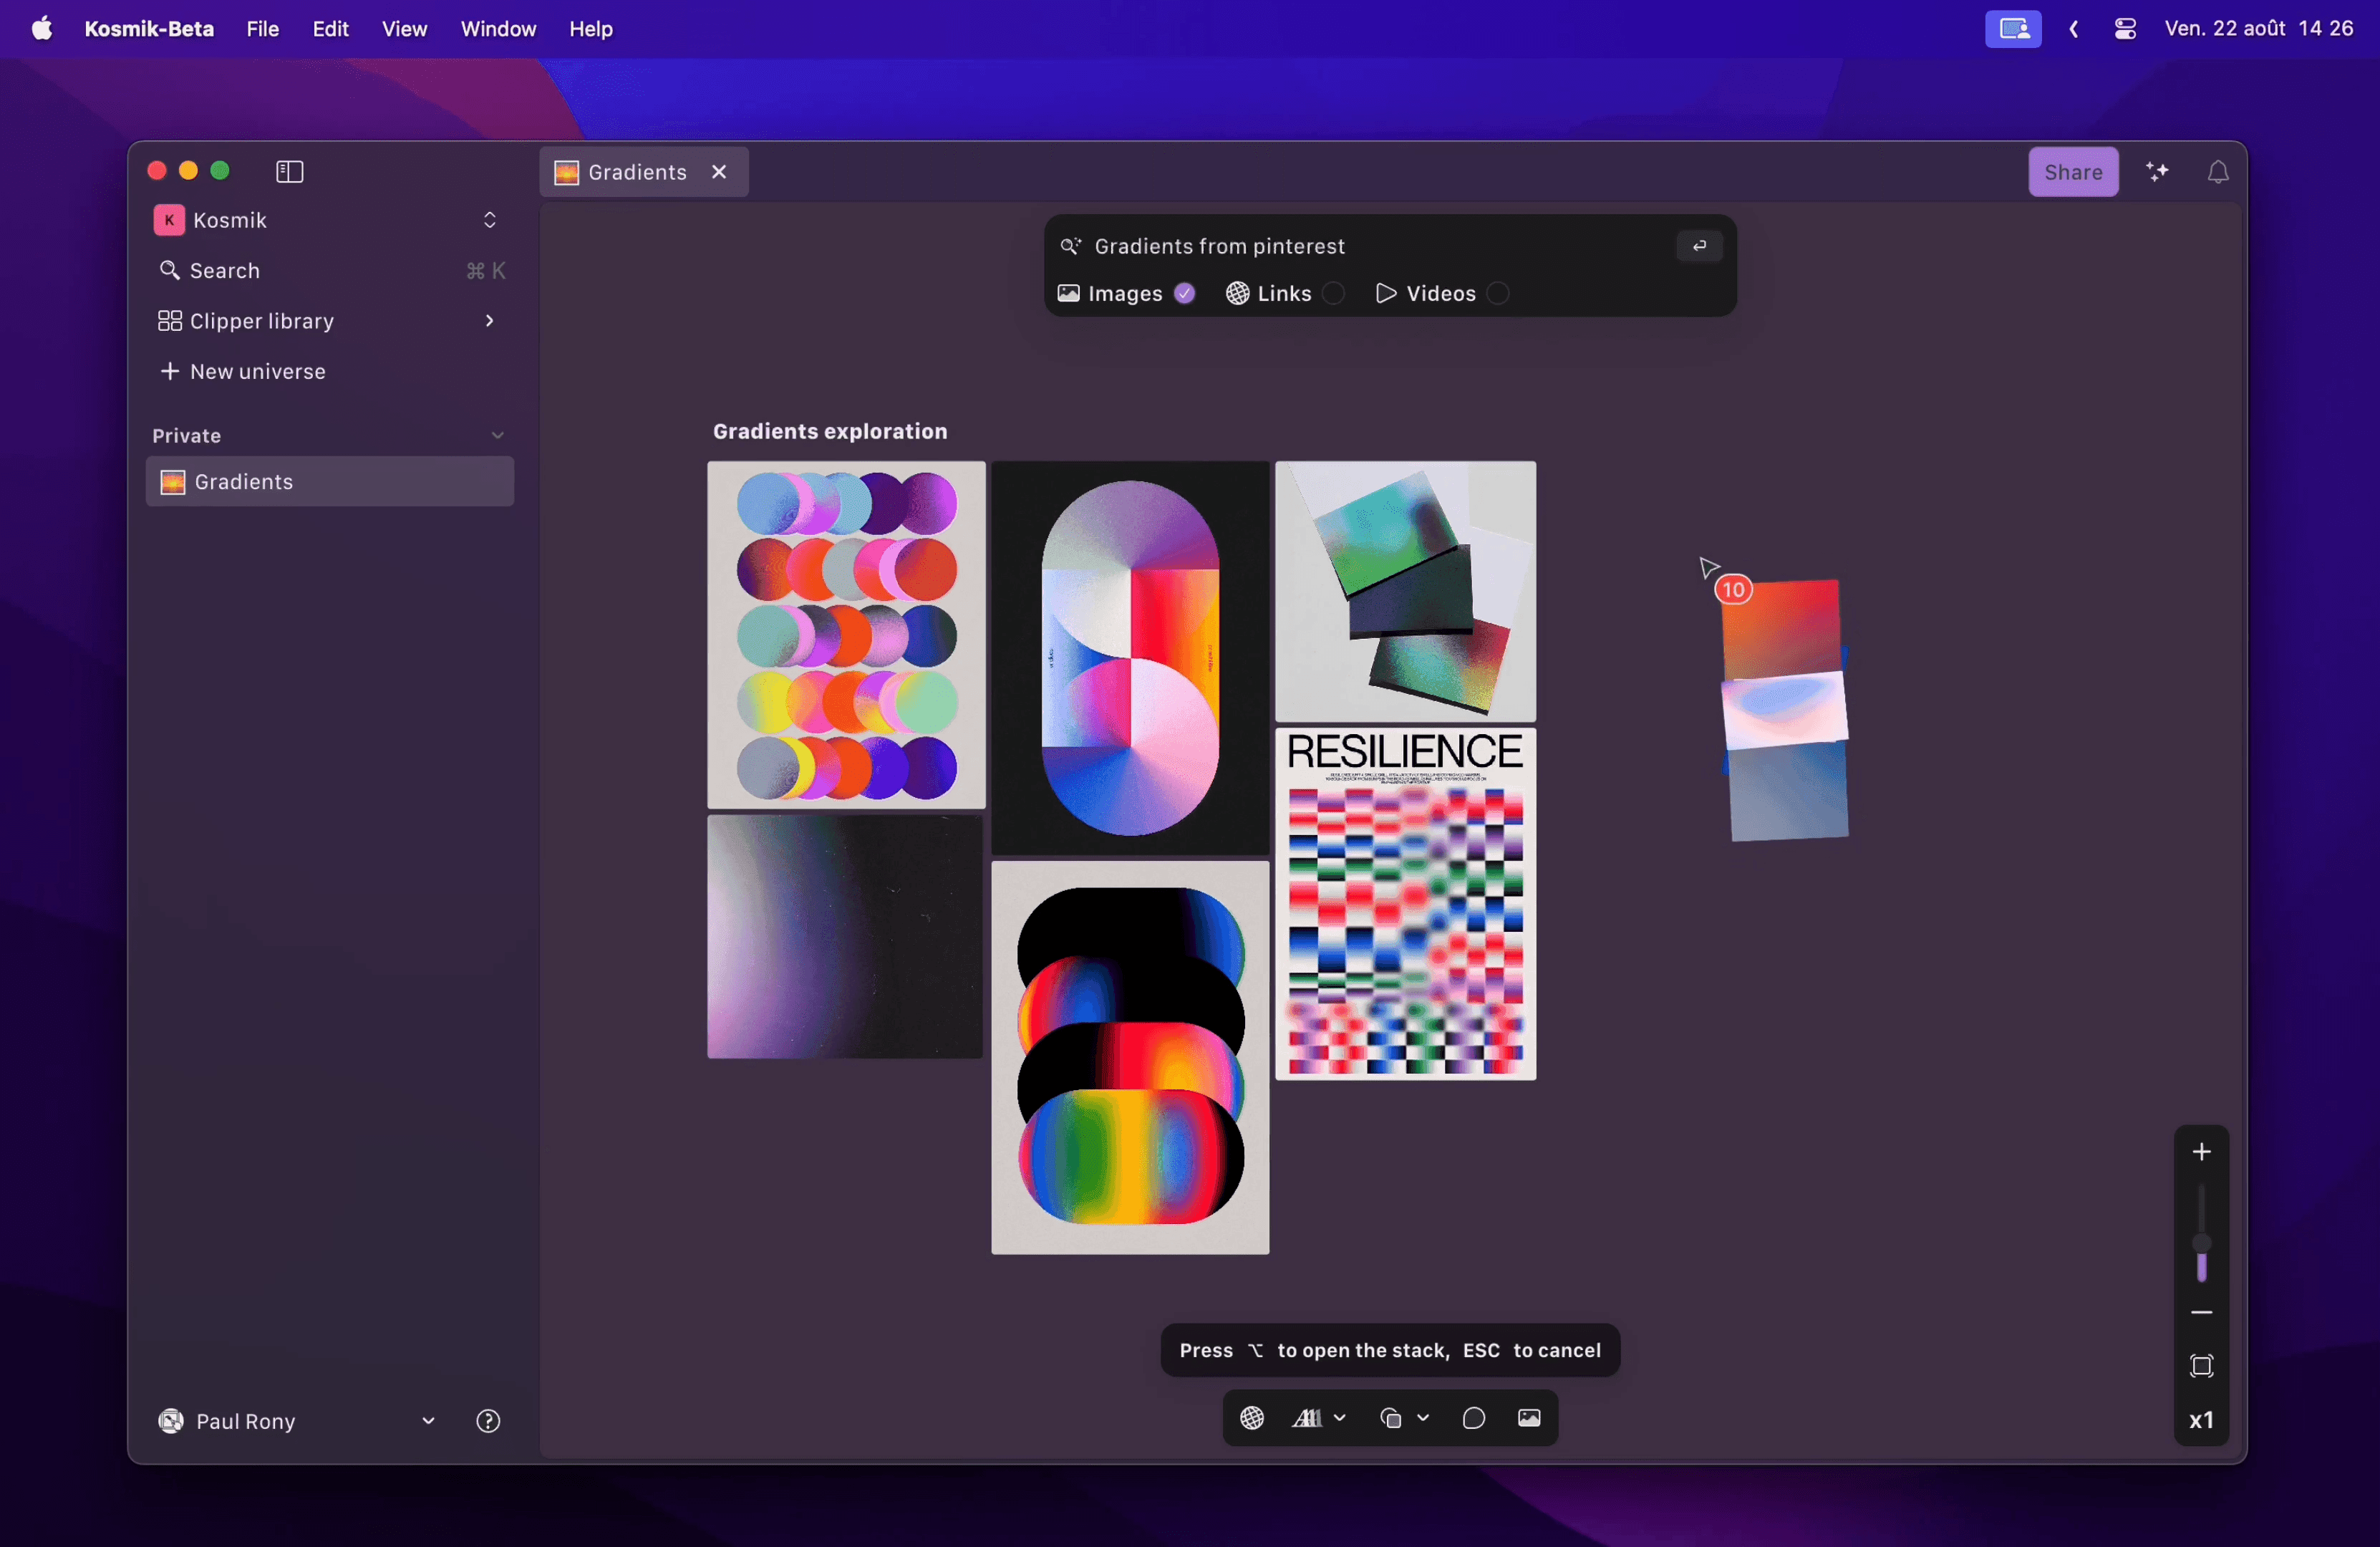Click the date and time in menu bar
Image resolution: width=2380 pixels, height=1547 pixels.
[2259, 29]
